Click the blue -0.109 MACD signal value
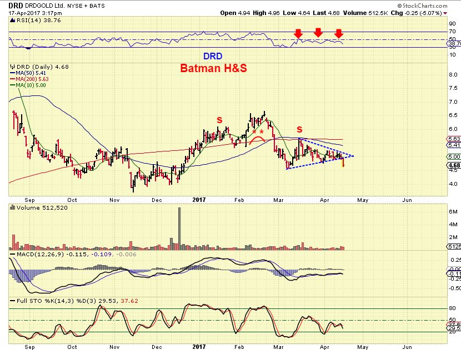 pos(102,254)
